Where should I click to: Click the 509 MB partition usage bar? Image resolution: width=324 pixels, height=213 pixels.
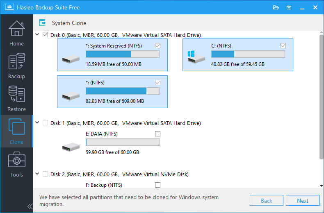pyautogui.click(x=123, y=91)
